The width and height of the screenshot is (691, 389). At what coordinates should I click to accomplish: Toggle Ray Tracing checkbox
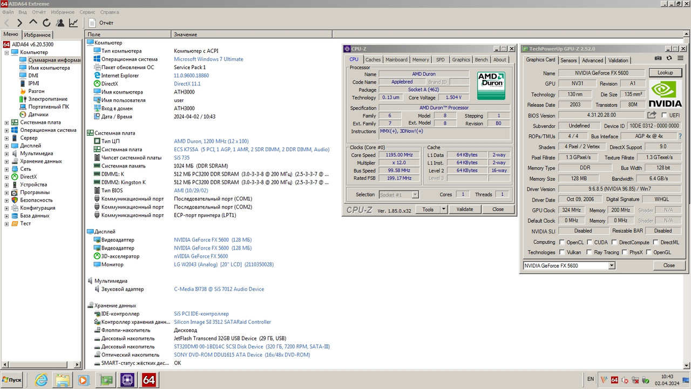click(590, 252)
